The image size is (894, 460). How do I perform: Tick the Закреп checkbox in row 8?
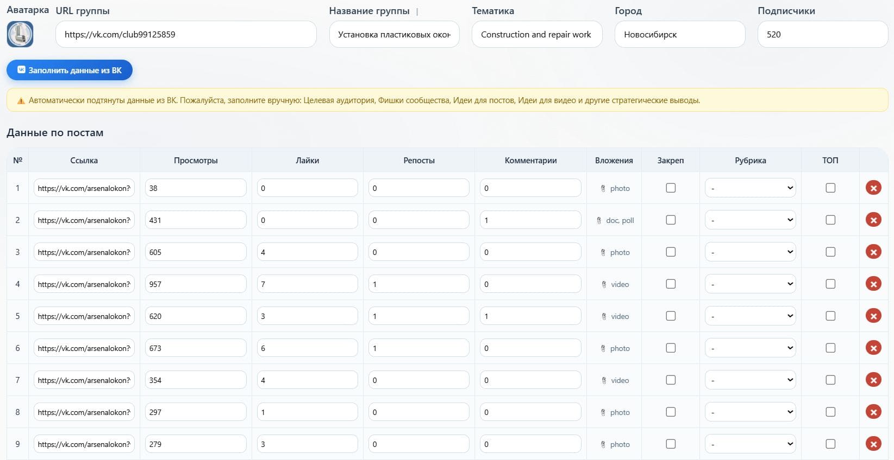point(671,412)
